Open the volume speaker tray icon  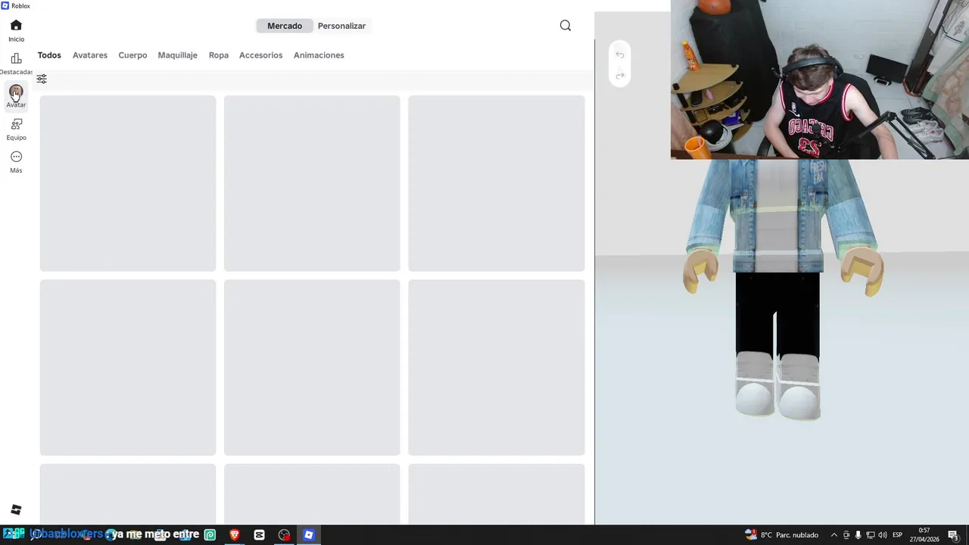click(x=883, y=534)
